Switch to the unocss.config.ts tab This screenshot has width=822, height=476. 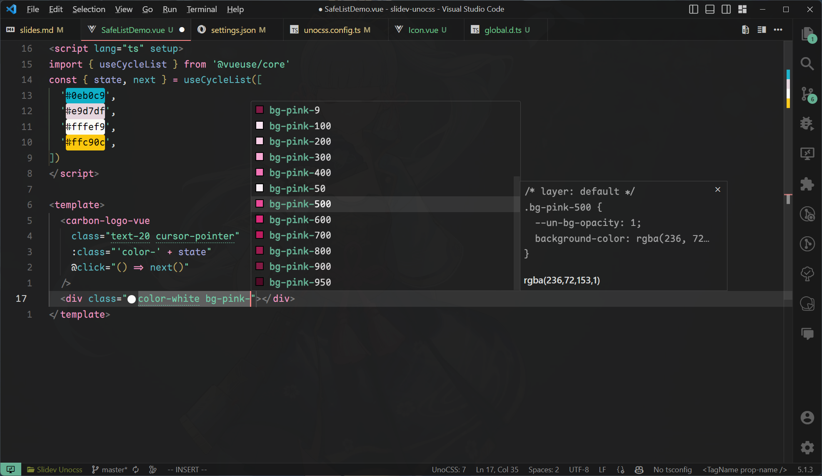(335, 30)
